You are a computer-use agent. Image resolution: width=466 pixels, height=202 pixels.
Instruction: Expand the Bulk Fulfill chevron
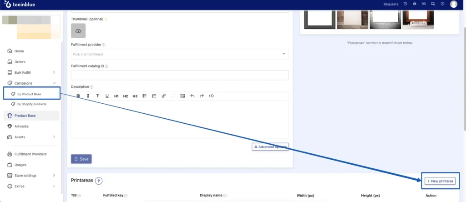[54, 72]
